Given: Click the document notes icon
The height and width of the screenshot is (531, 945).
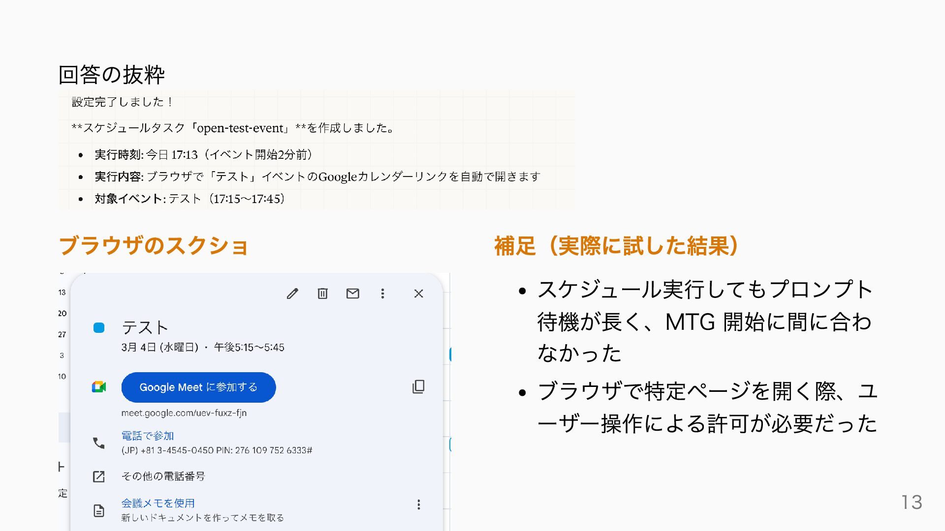Looking at the screenshot, I should click(x=99, y=510).
